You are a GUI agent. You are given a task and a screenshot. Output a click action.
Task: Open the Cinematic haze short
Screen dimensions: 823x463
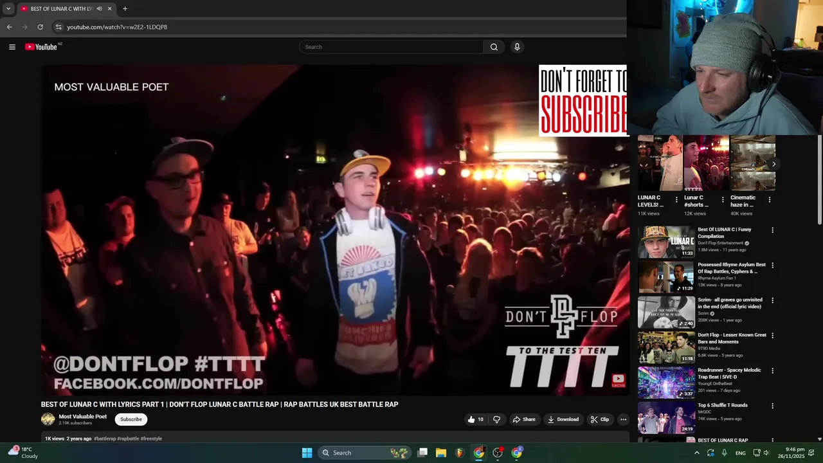[x=753, y=163]
